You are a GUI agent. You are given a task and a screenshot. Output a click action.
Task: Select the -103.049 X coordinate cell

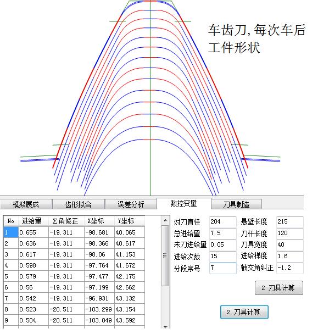(x=99, y=320)
